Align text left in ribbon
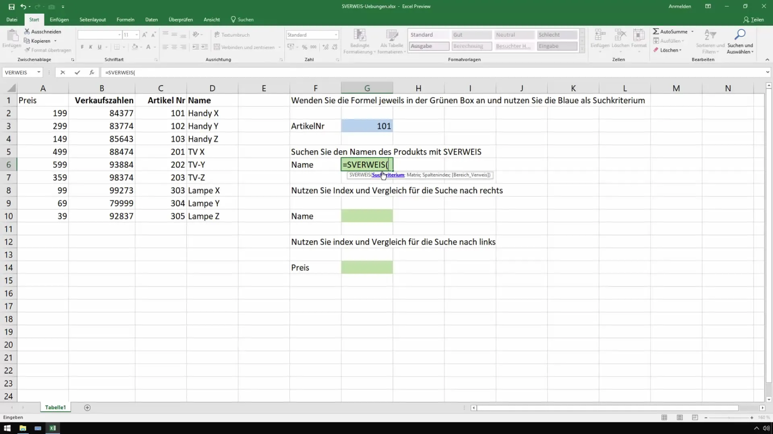 [x=165, y=47]
